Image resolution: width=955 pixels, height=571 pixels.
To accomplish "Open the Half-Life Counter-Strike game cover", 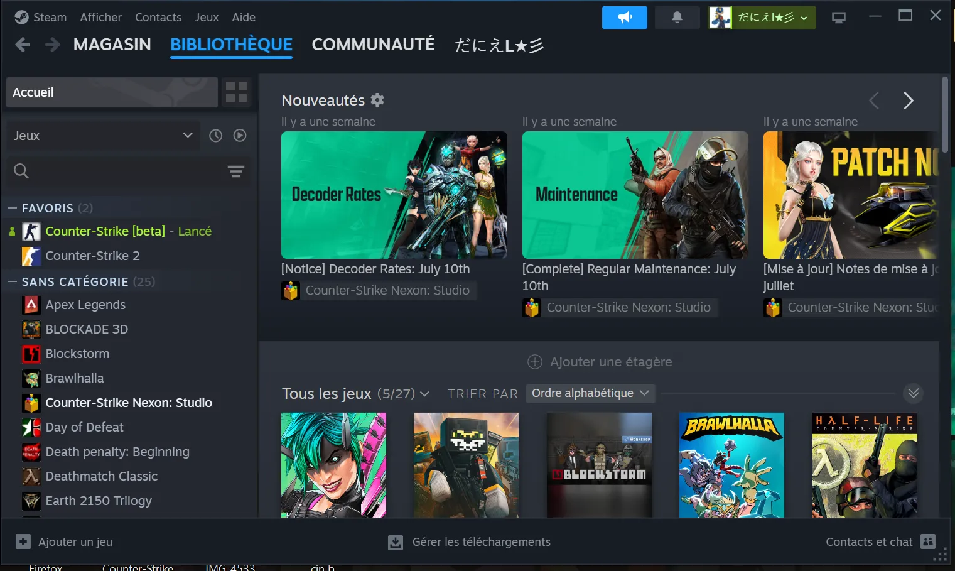I will point(865,465).
